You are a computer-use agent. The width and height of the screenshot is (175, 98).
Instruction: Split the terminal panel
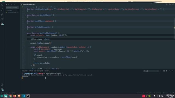click(x=164, y=71)
